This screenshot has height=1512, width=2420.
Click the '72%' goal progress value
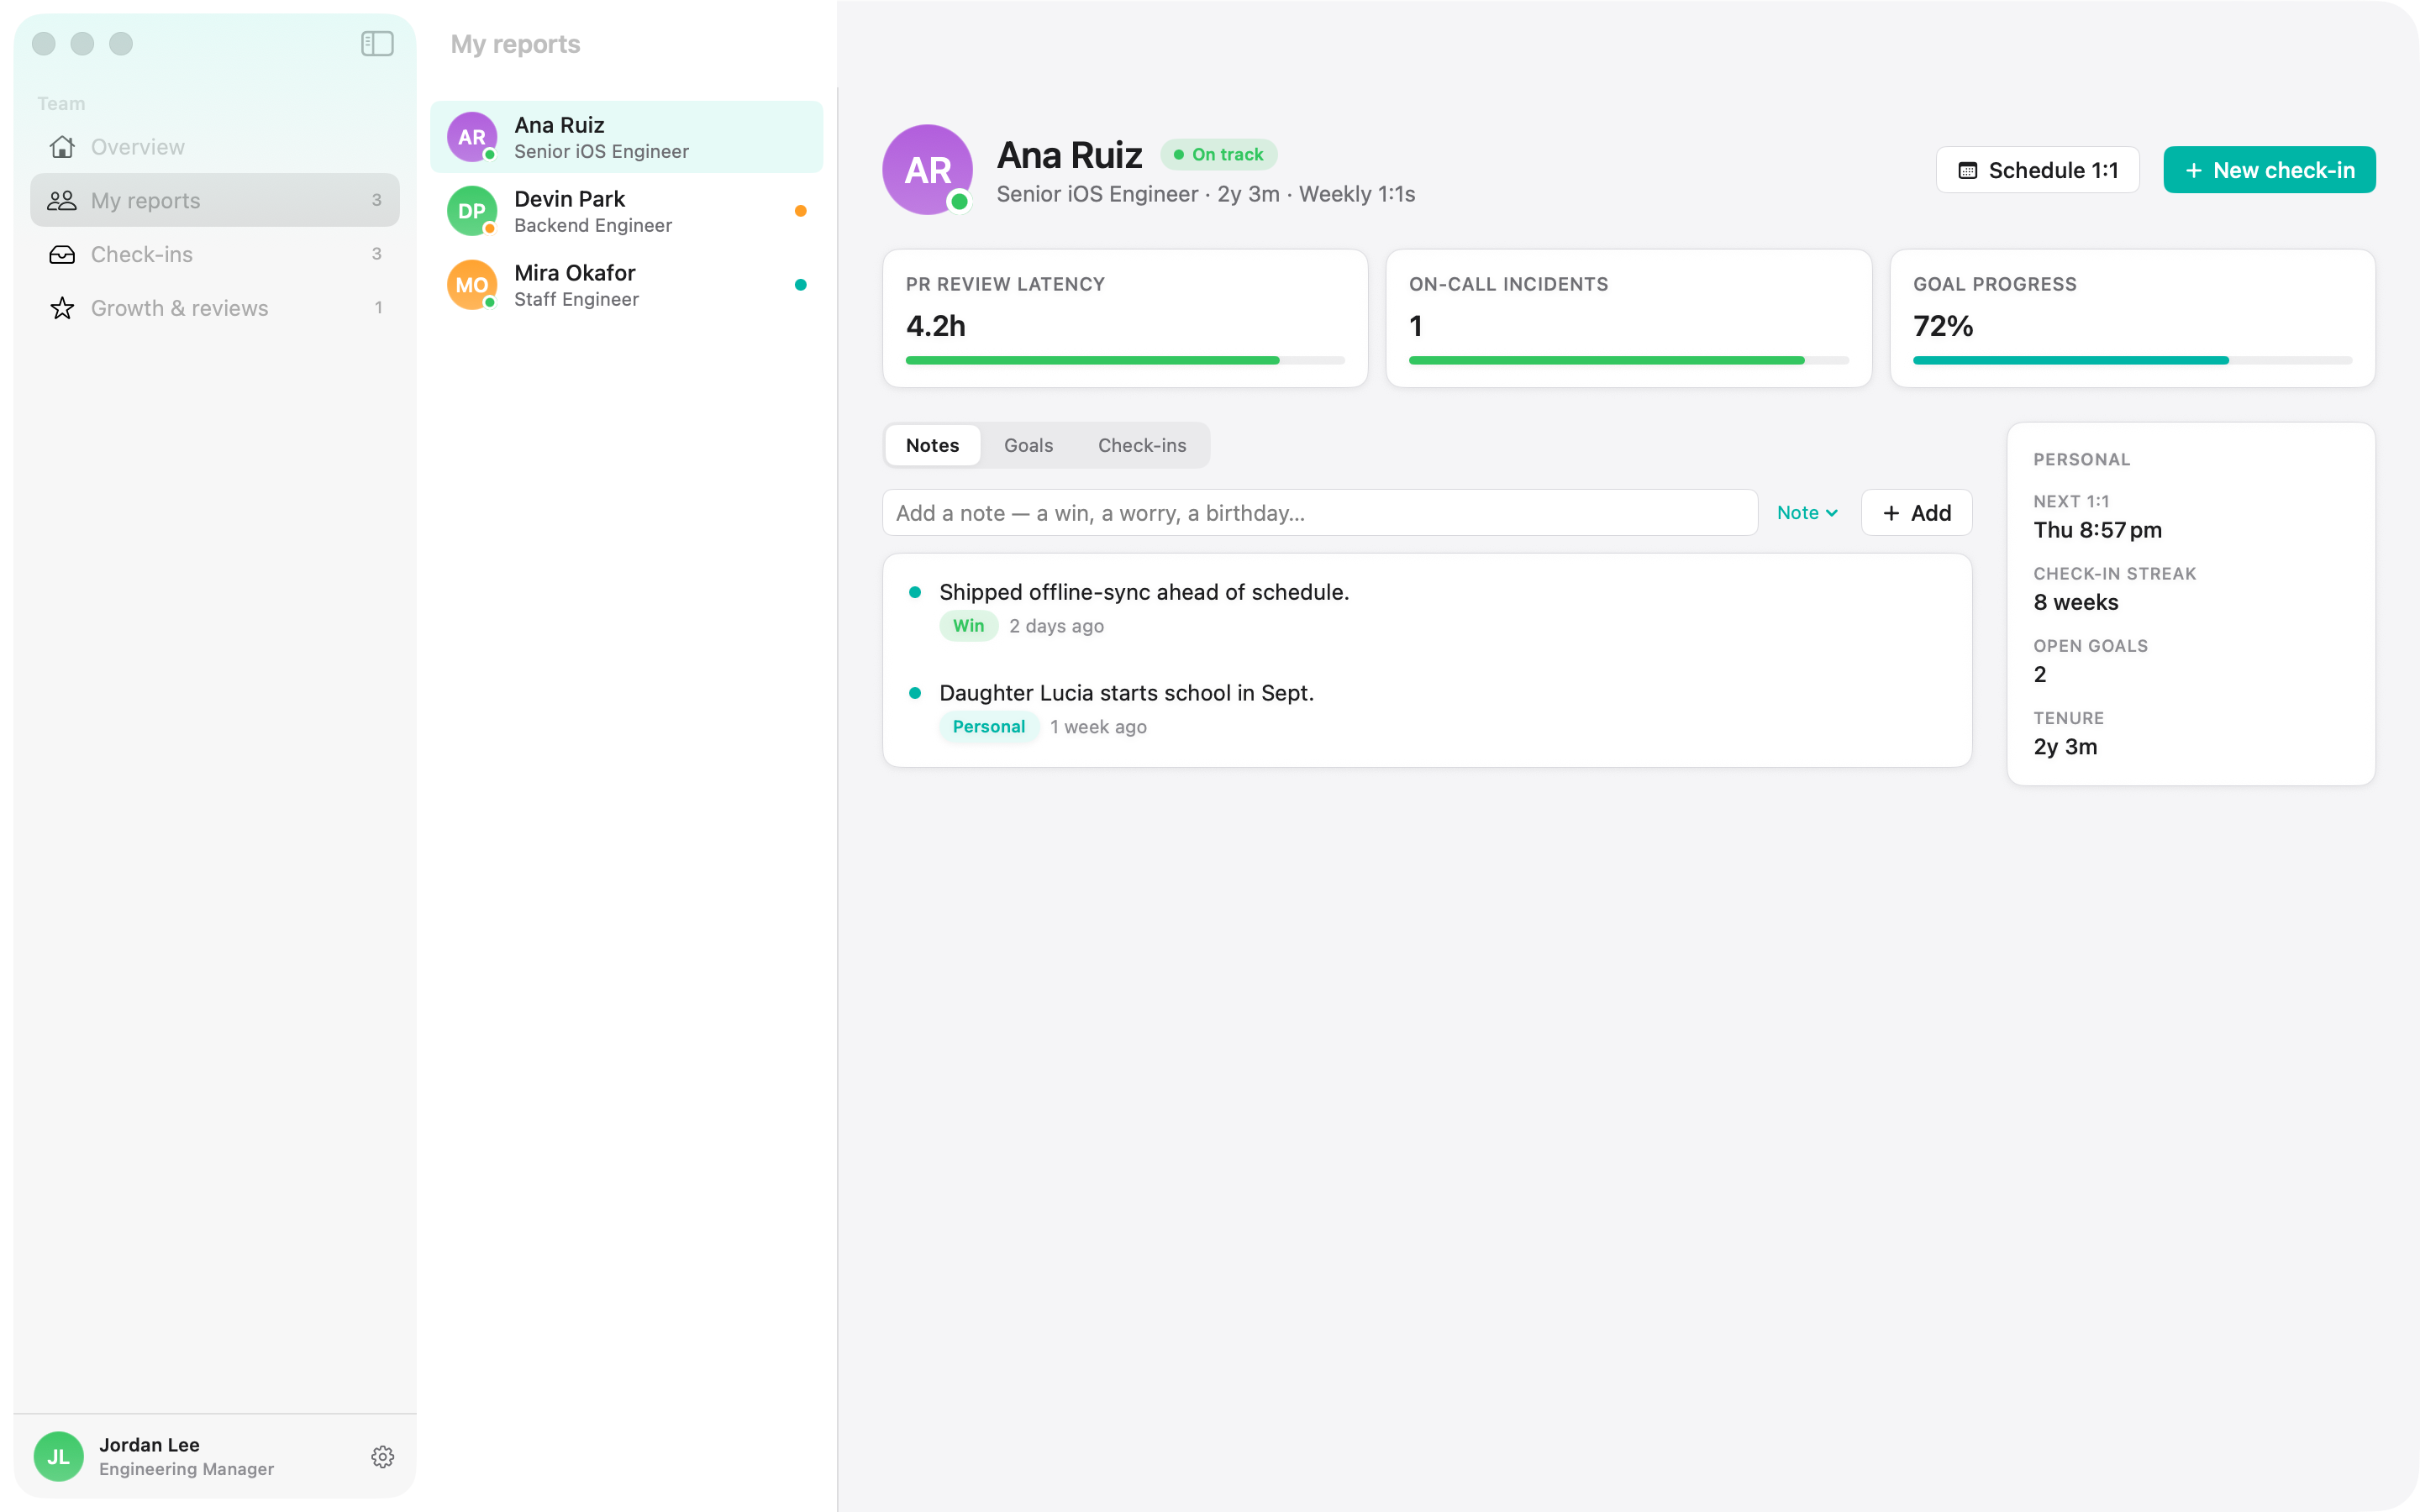tap(1943, 326)
